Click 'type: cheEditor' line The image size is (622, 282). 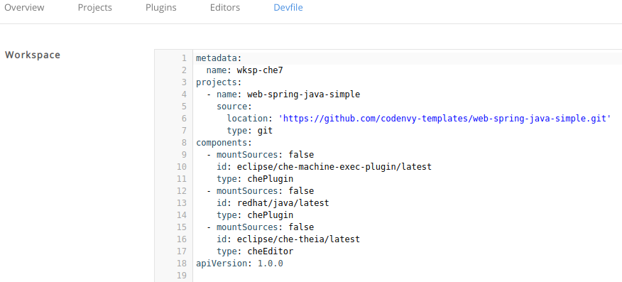pos(255,251)
